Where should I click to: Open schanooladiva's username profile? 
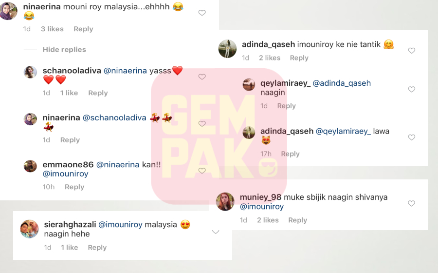click(x=72, y=71)
